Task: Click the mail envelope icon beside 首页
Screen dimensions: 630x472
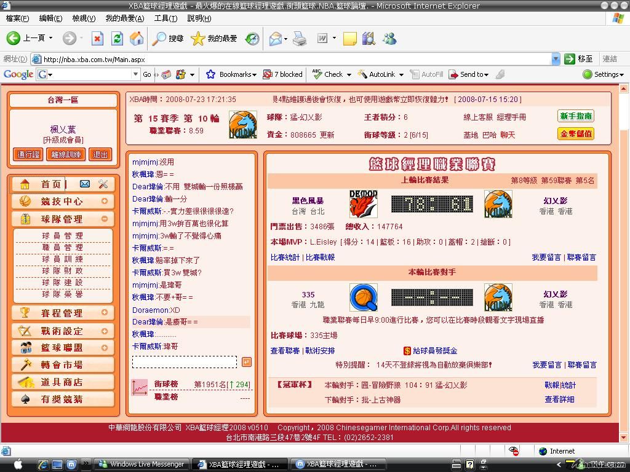Action: 85,184
